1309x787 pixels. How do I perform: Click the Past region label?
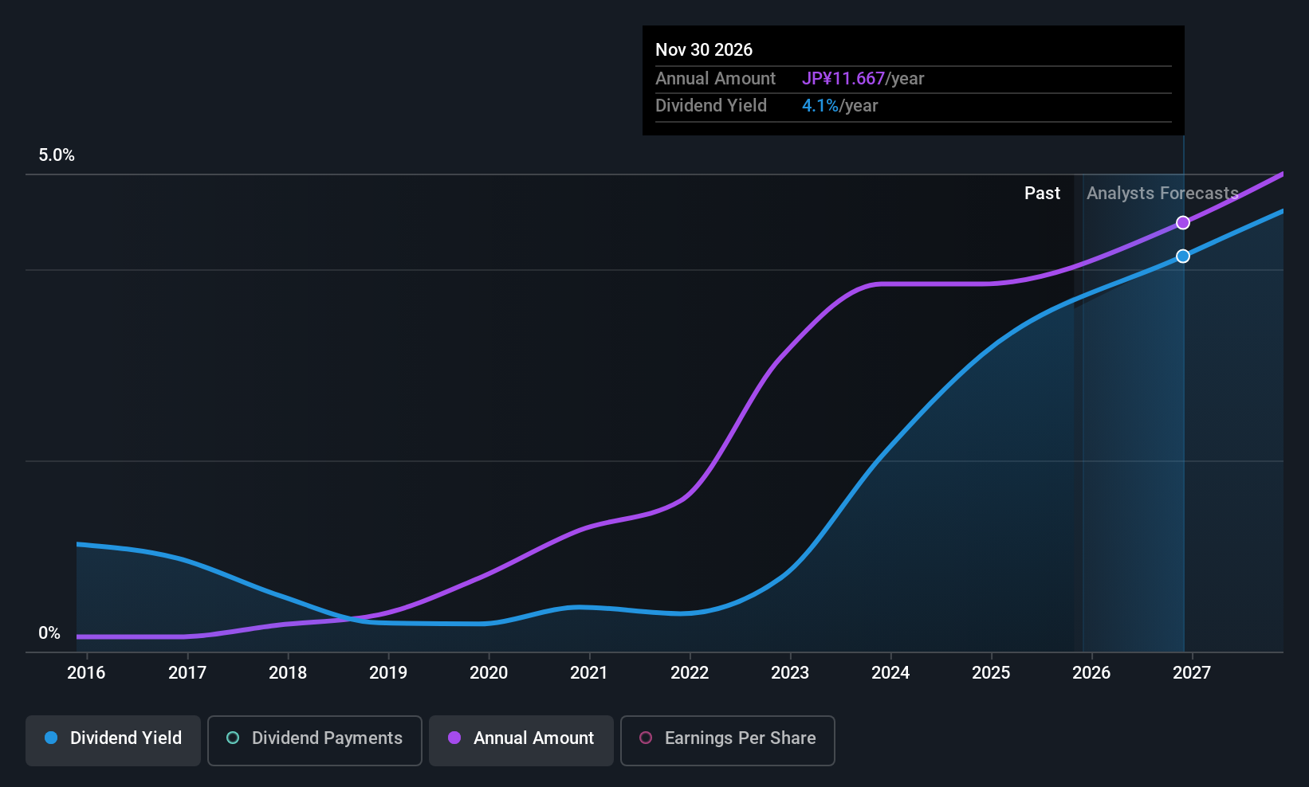1042,194
